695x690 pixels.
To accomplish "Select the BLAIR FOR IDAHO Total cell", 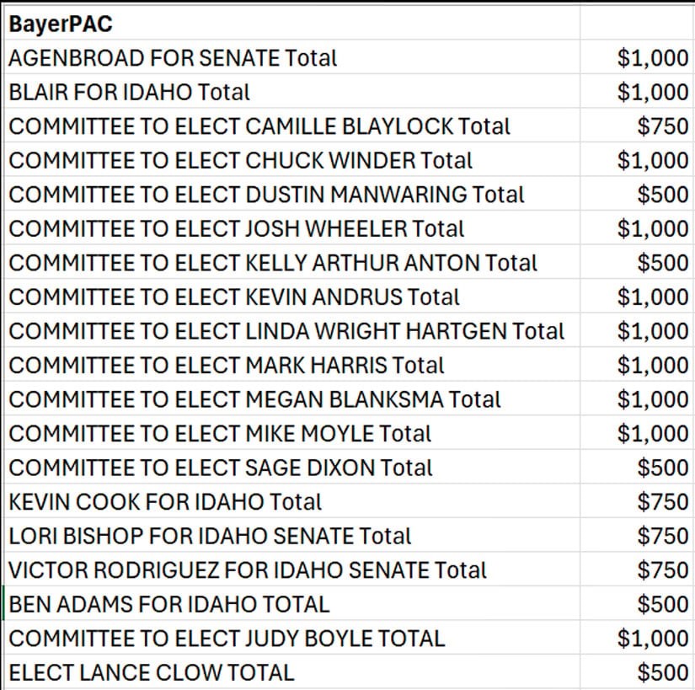I will coord(129,92).
